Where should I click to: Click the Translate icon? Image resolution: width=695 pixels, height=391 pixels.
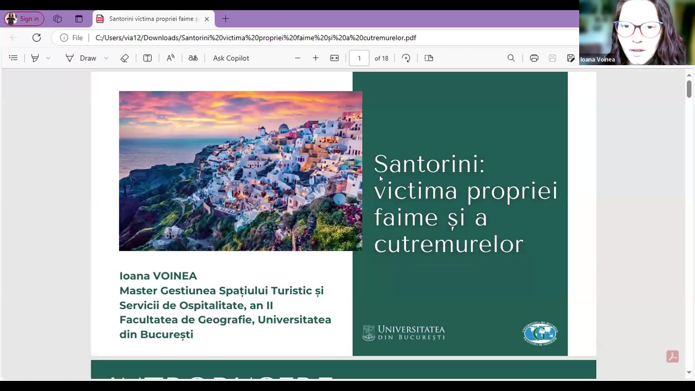[193, 58]
